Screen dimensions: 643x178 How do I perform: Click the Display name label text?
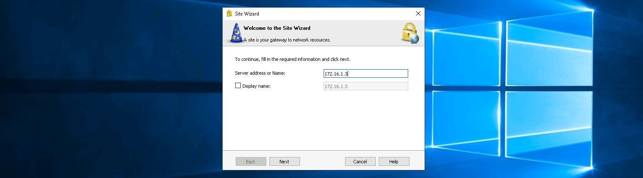pyautogui.click(x=256, y=86)
